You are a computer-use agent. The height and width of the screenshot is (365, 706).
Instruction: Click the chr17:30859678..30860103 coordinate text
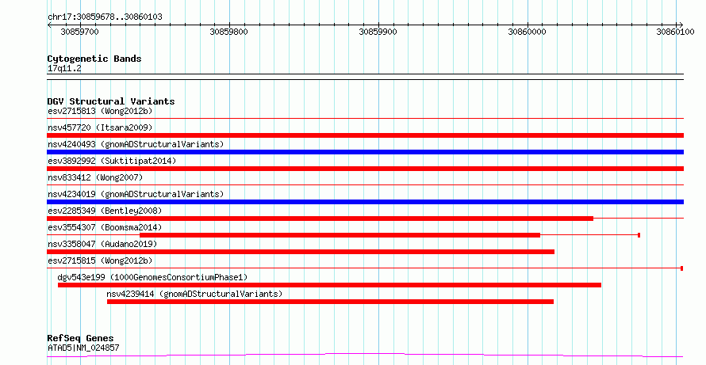(x=105, y=17)
